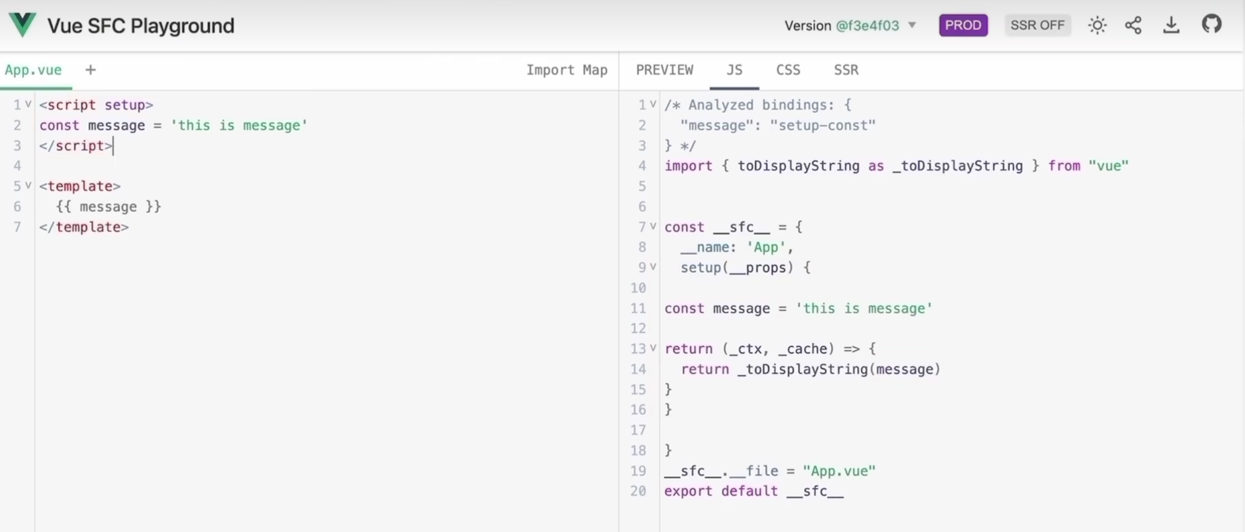Screen dimensions: 1245x532
Task: Collapse fold arrow at source line 1
Action: coord(28,104)
